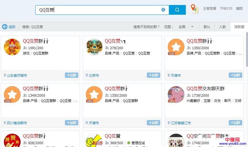Open the map location icon

(195, 9)
